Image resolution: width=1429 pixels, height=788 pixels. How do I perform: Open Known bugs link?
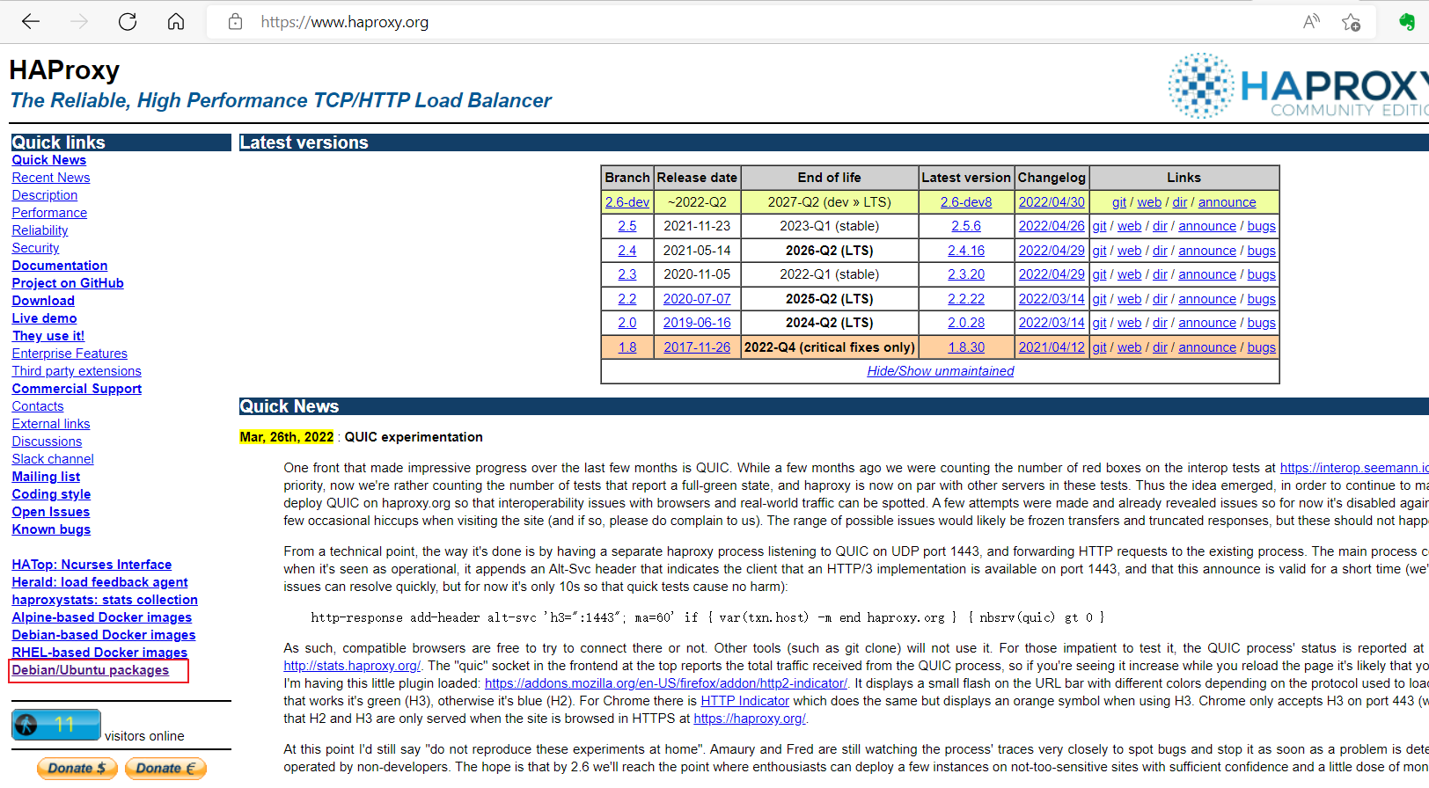coord(51,529)
